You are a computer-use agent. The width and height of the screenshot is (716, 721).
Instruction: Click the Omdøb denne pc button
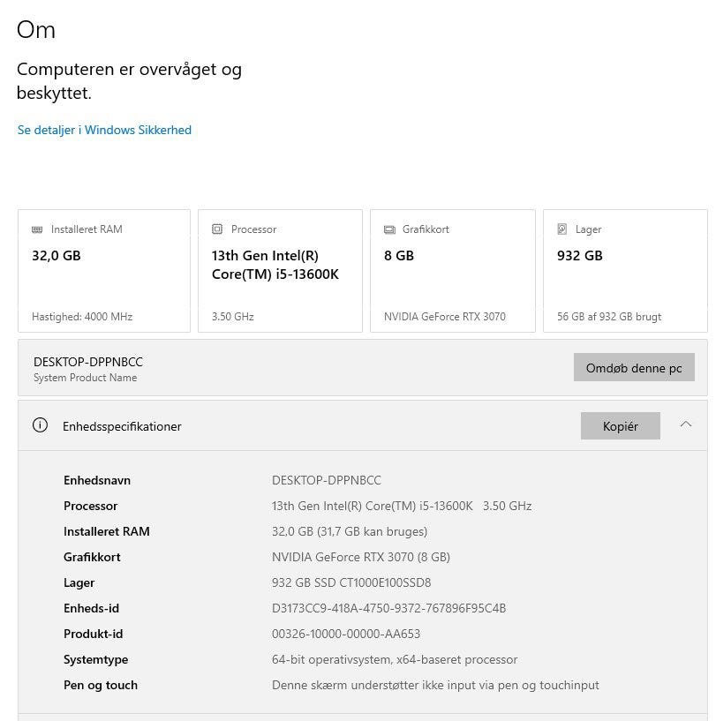click(x=634, y=368)
